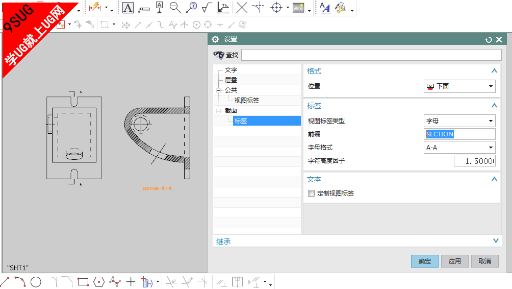
Task: Click the binoculars find icon
Action: [218, 55]
